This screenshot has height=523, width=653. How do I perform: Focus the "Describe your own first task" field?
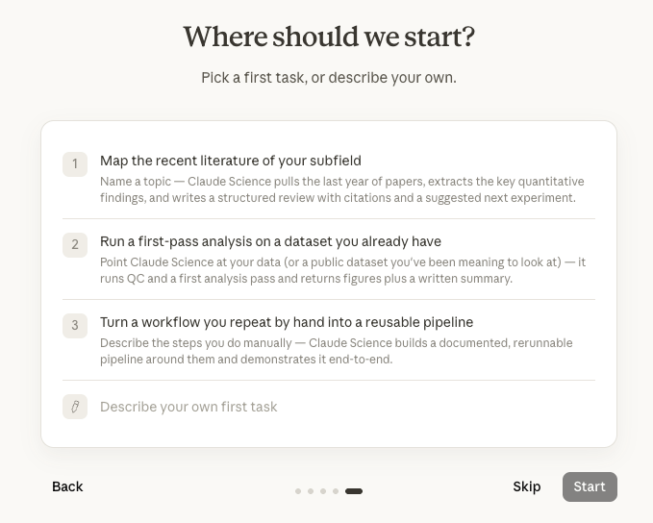(329, 407)
